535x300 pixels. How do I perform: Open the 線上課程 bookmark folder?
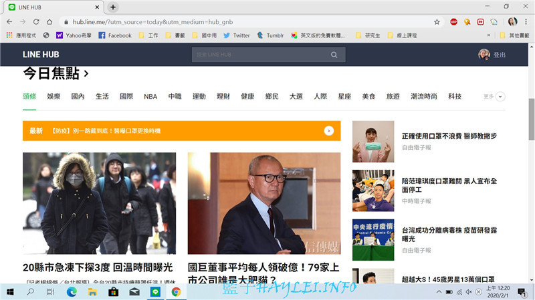coord(402,35)
